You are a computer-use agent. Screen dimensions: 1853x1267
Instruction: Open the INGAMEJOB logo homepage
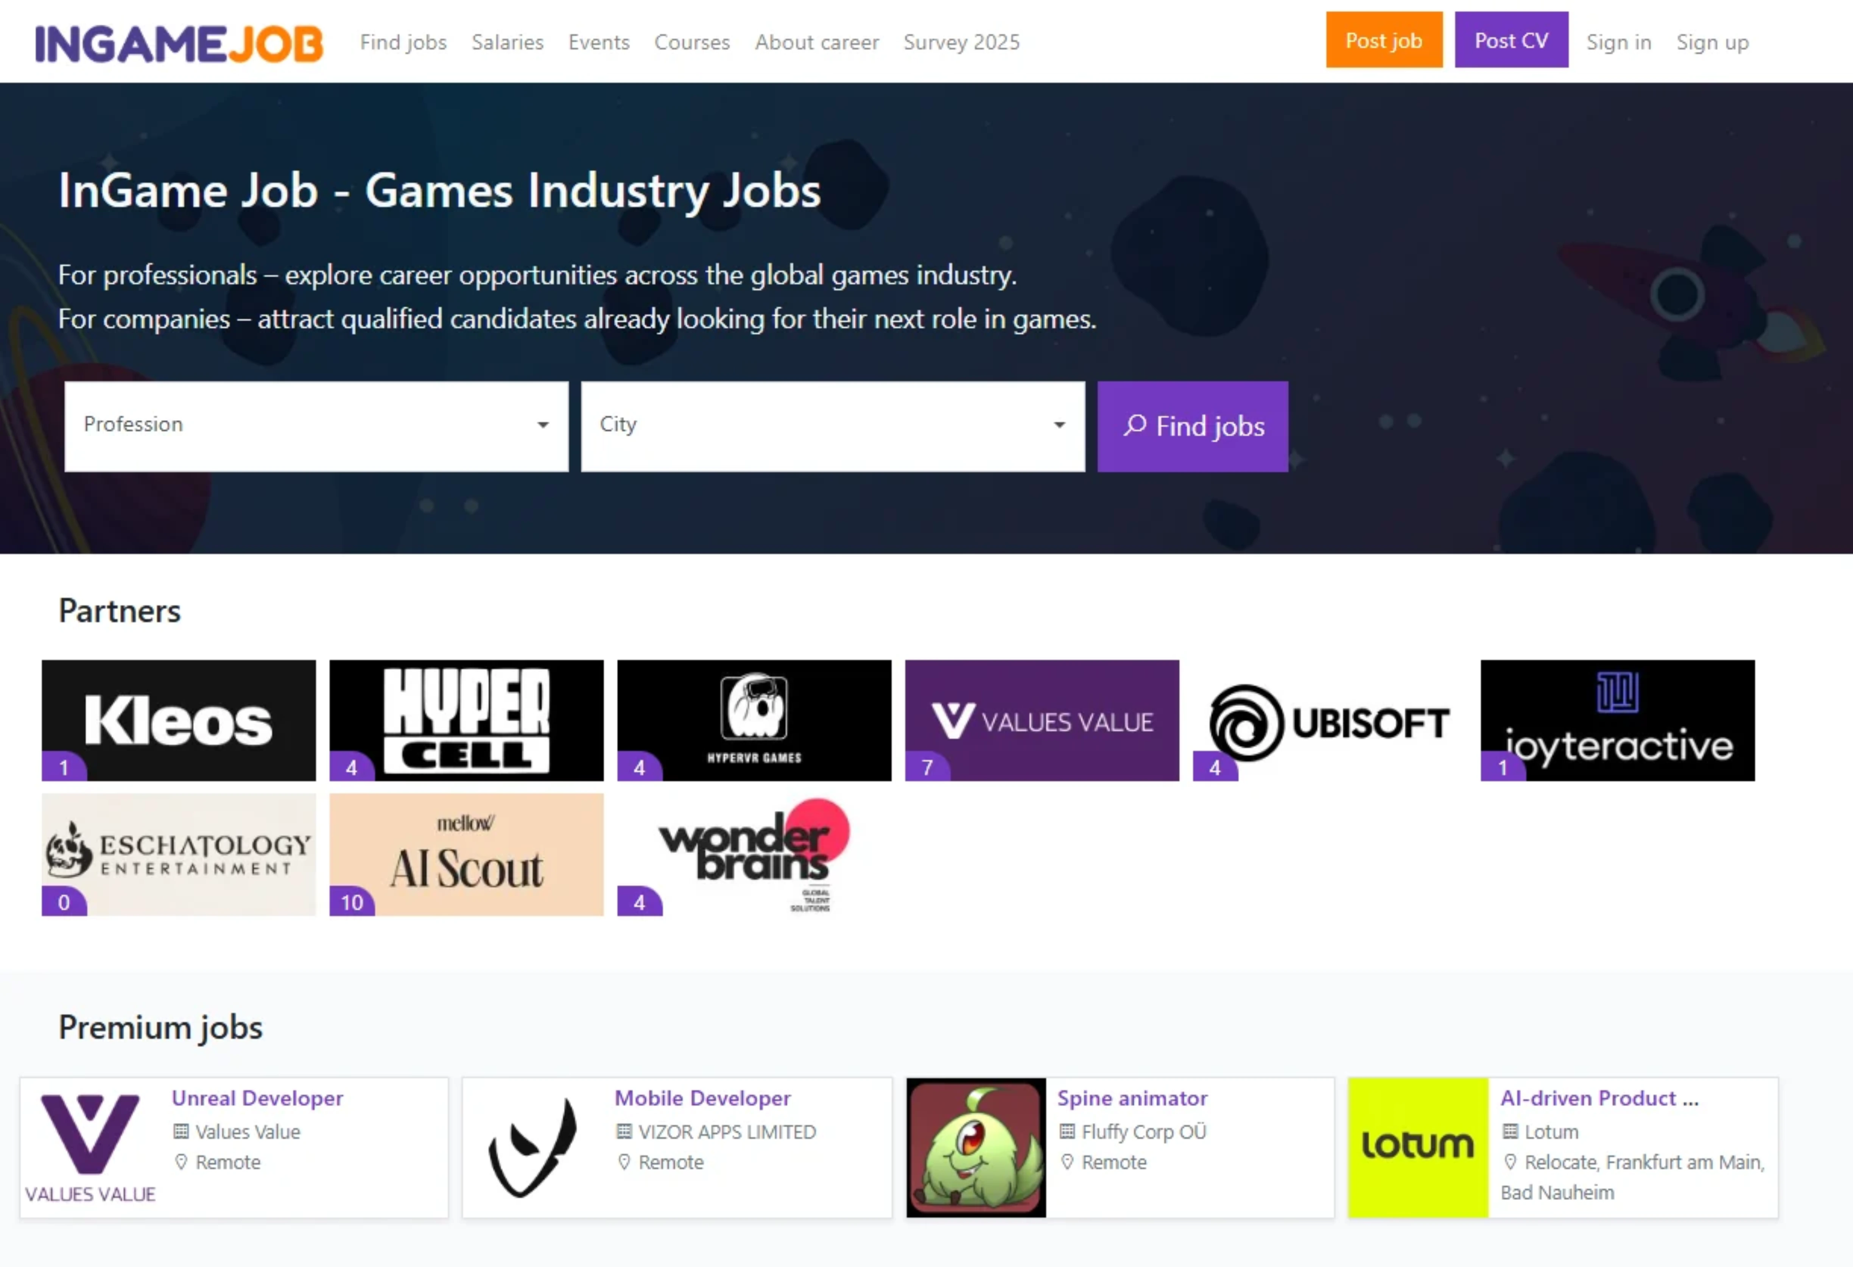tap(179, 43)
